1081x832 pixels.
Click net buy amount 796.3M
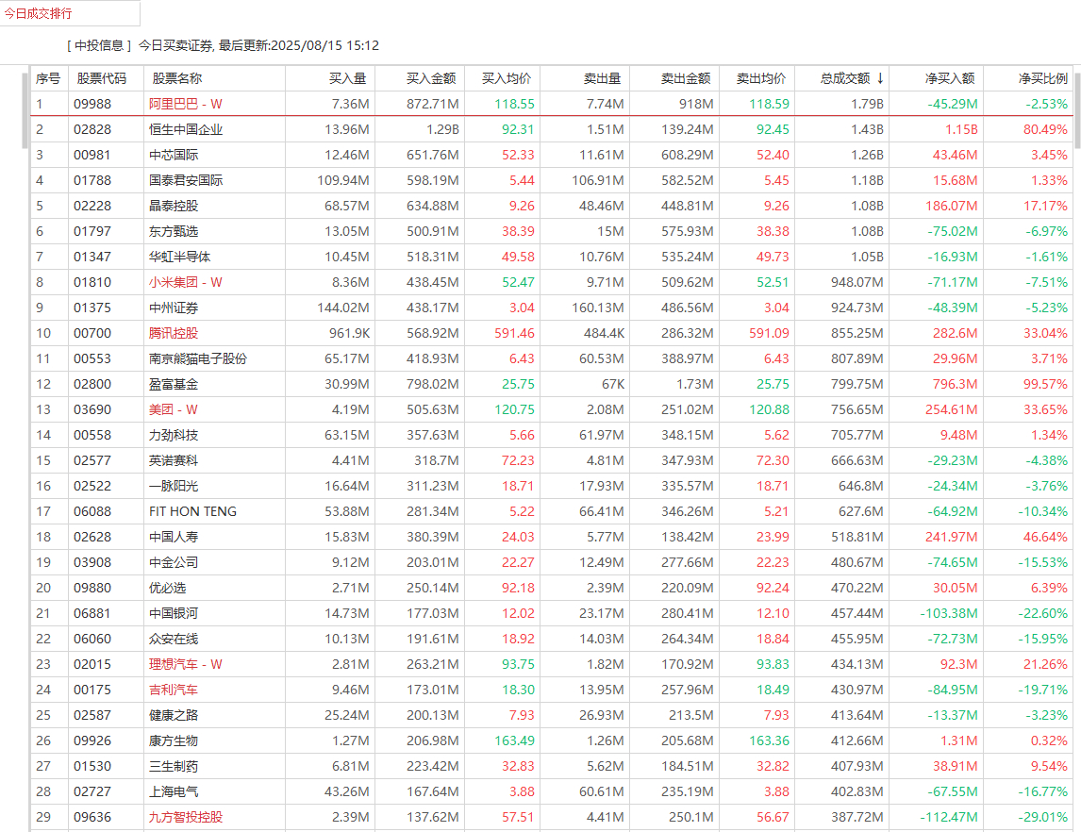[955, 385]
